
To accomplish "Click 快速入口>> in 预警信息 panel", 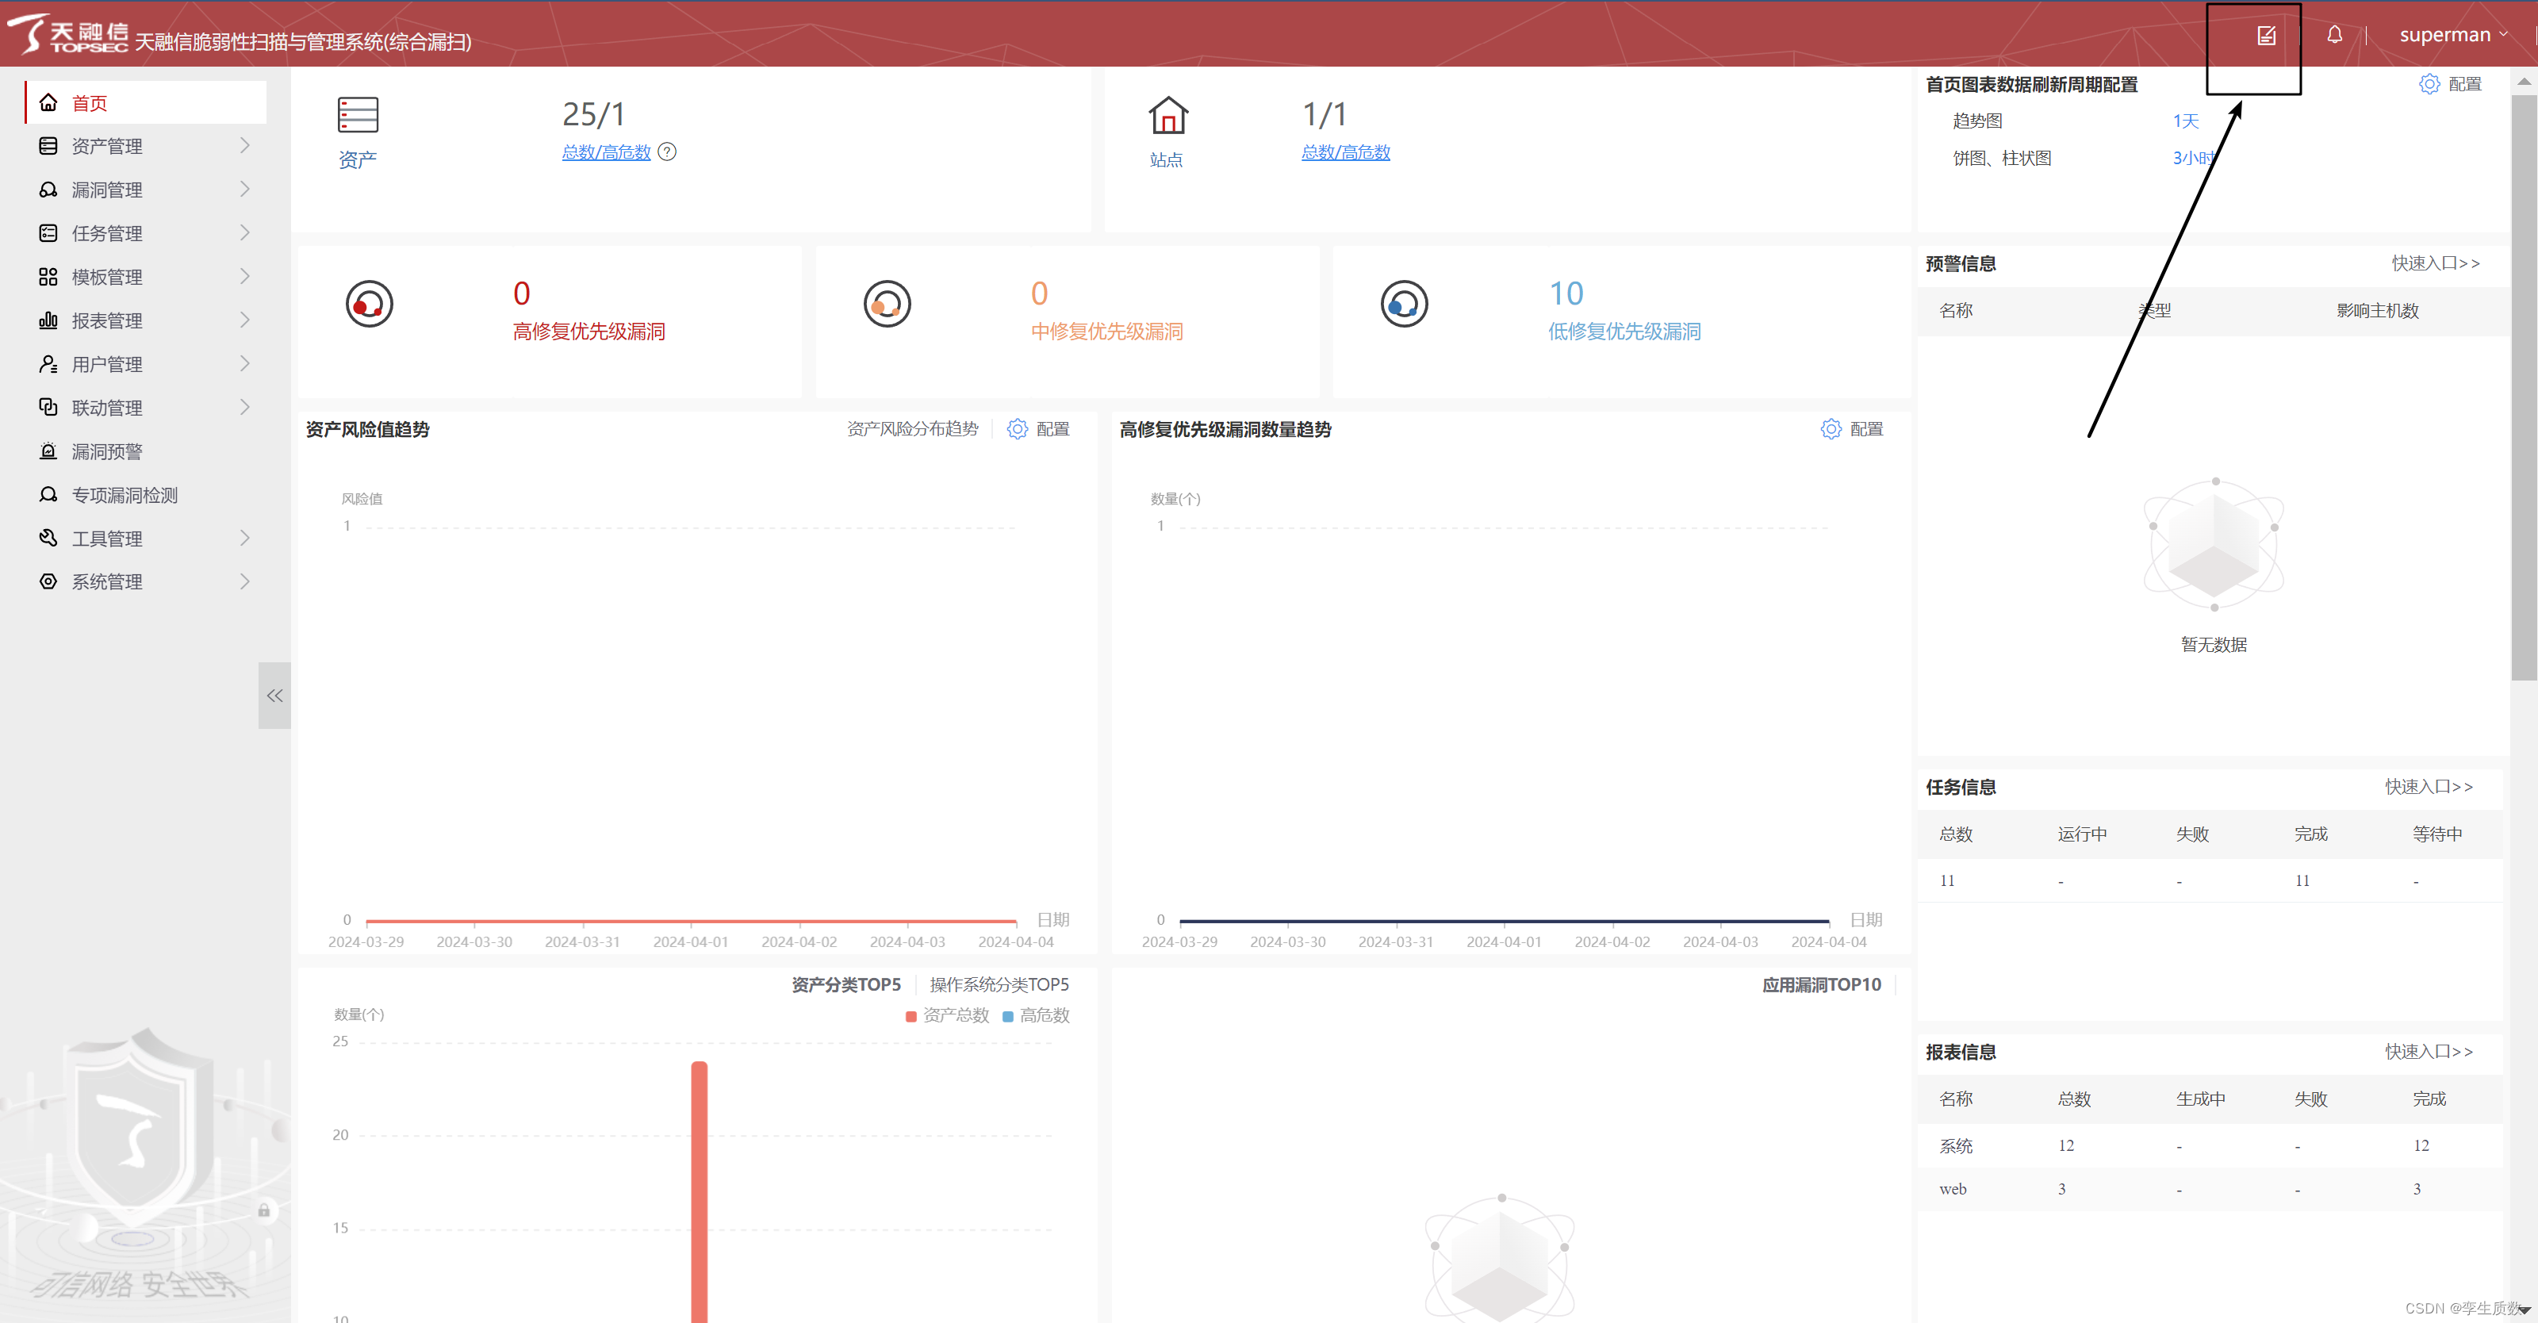I will [x=2435, y=264].
